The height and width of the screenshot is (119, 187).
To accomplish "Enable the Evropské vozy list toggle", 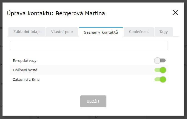I will click(x=160, y=60).
